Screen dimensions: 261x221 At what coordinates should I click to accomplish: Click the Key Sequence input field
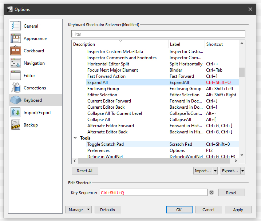[x=154, y=192]
